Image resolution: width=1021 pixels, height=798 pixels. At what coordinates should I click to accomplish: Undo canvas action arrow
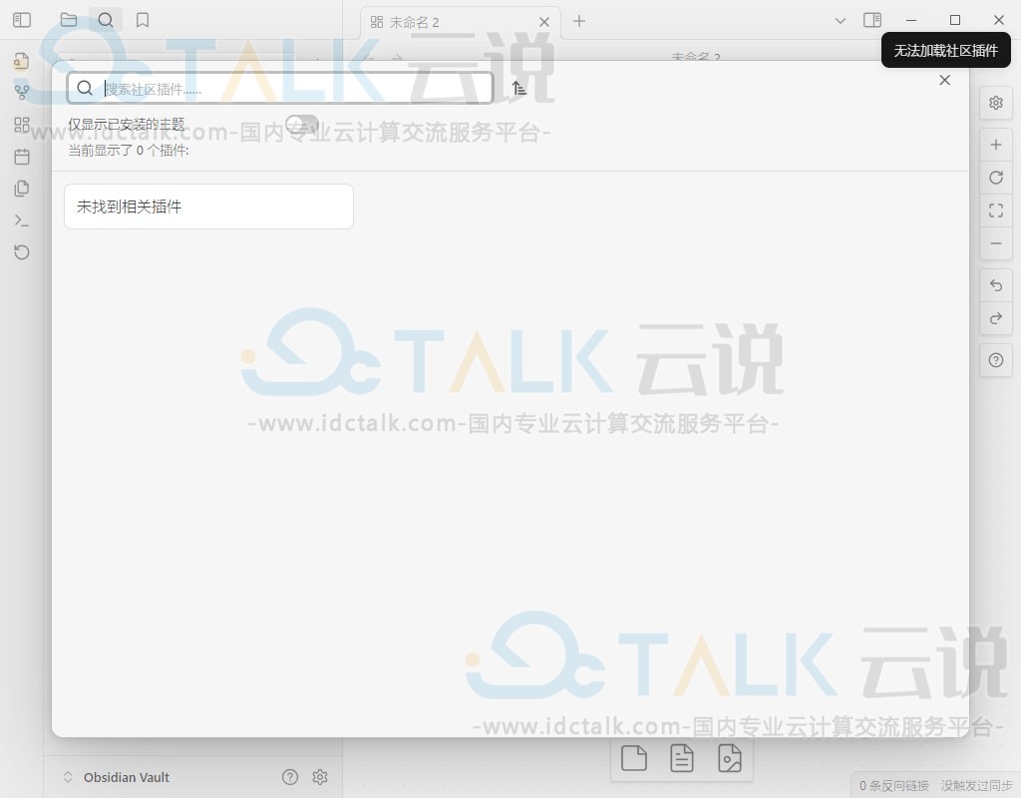coord(996,285)
